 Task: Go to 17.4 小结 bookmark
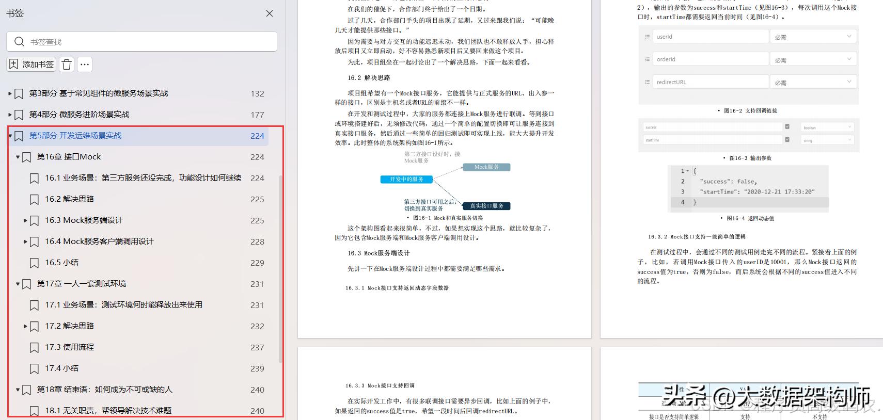pyautogui.click(x=61, y=368)
